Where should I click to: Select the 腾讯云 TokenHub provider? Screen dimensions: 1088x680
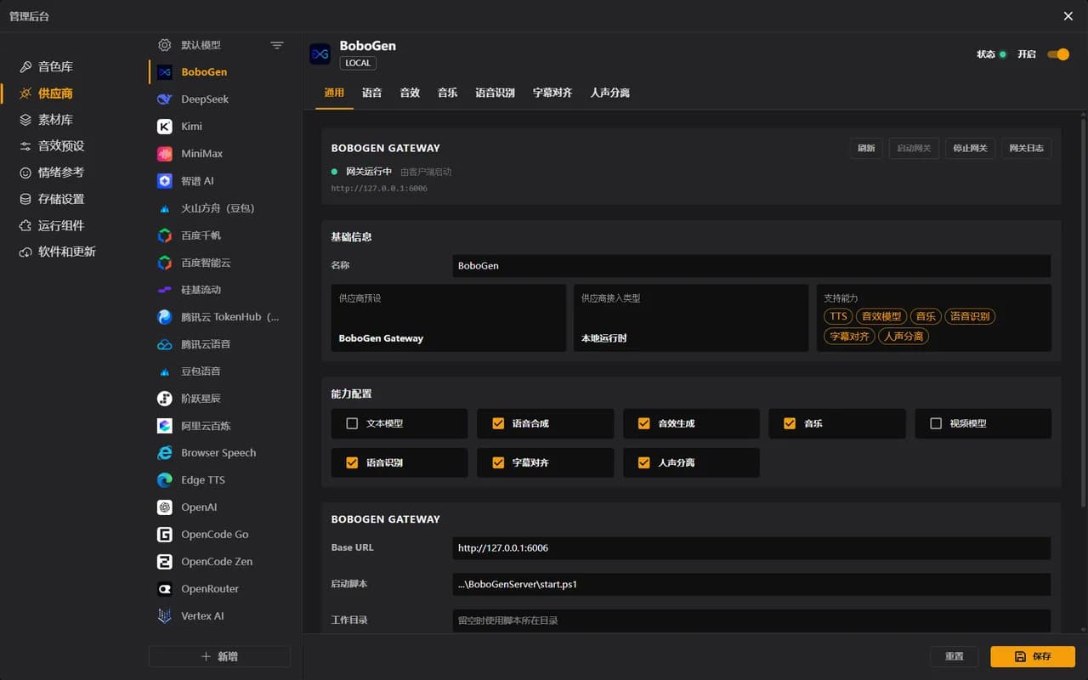click(219, 317)
